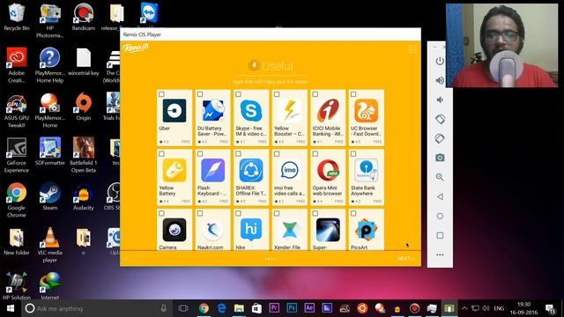Click the Xender app icon
This screenshot has width=564, height=317.
pyautogui.click(x=290, y=230)
